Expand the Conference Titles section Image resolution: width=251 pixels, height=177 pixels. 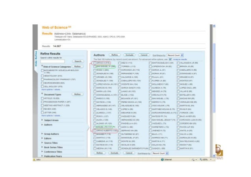(x=42, y=151)
